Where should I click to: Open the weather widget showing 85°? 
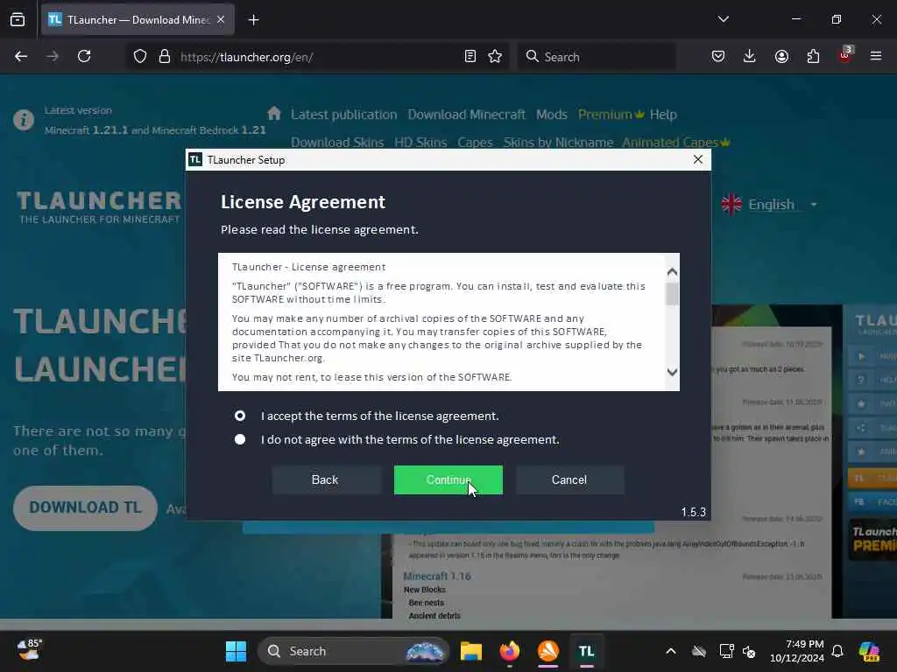point(29,650)
